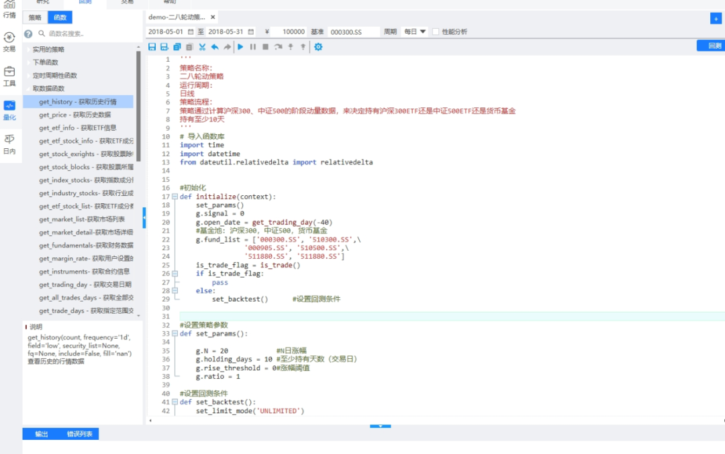Open settings gear in editor toolbar
This screenshot has width=725, height=454.
[318, 47]
